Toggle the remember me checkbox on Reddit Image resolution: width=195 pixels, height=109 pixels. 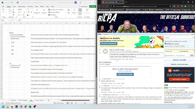coord(165,55)
